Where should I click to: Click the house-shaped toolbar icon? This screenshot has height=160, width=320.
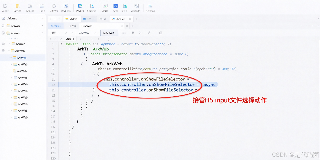pos(54,6)
